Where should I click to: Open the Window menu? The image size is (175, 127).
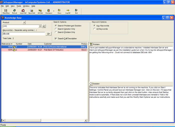point(26,6)
